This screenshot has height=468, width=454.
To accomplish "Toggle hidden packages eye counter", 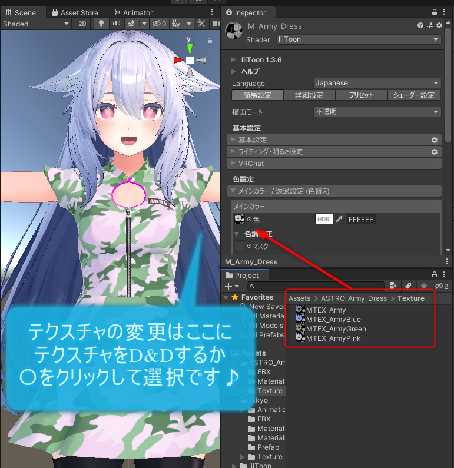I will pos(442,286).
